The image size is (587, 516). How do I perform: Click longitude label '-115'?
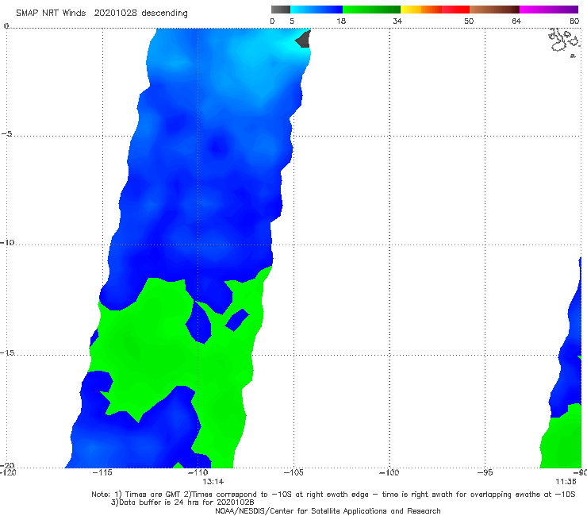[x=102, y=472]
